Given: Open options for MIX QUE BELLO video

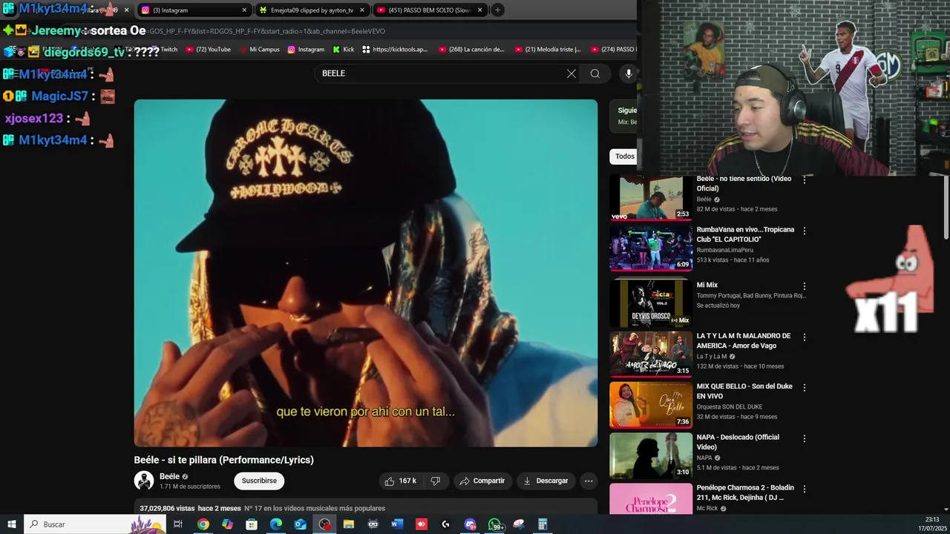Looking at the screenshot, I should click(x=805, y=388).
